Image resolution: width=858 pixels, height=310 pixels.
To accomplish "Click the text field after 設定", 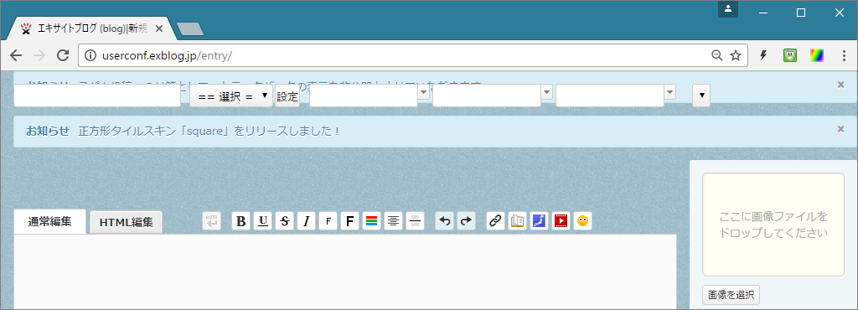I will 364,96.
